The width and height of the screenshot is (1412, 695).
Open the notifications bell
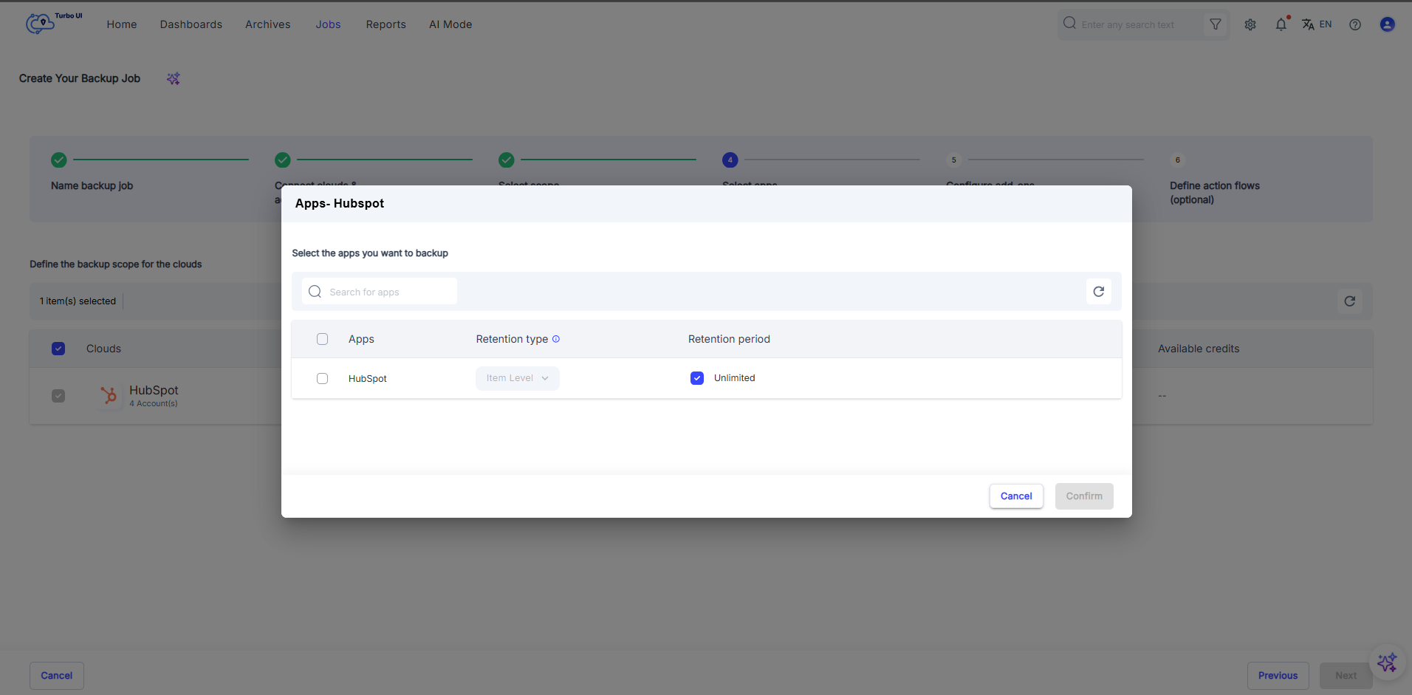(x=1281, y=24)
